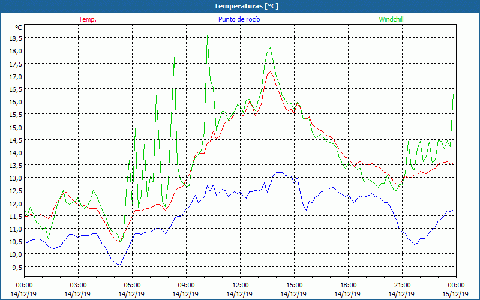Click the '14/12/19' date under 06:00
This screenshot has height=300, width=480.
131,294
